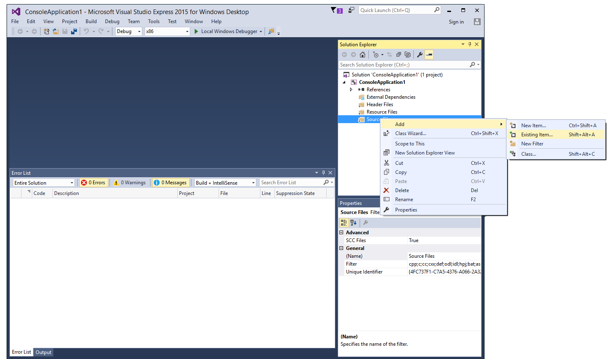
Task: Toggle the 0 Warnings filter
Action: coord(130,183)
